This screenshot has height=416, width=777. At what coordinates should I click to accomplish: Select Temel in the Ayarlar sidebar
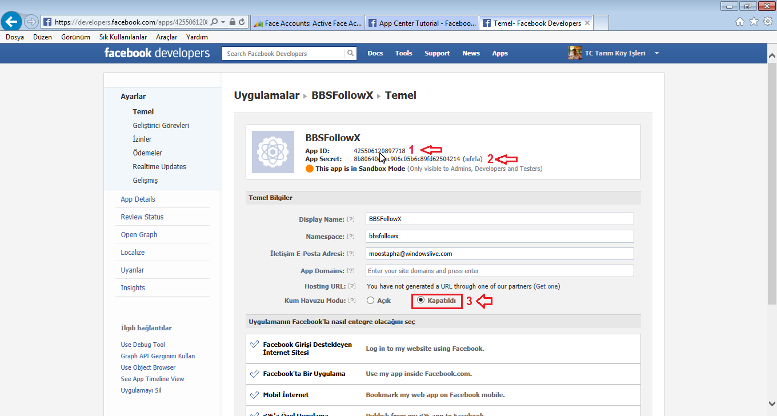pyautogui.click(x=143, y=112)
